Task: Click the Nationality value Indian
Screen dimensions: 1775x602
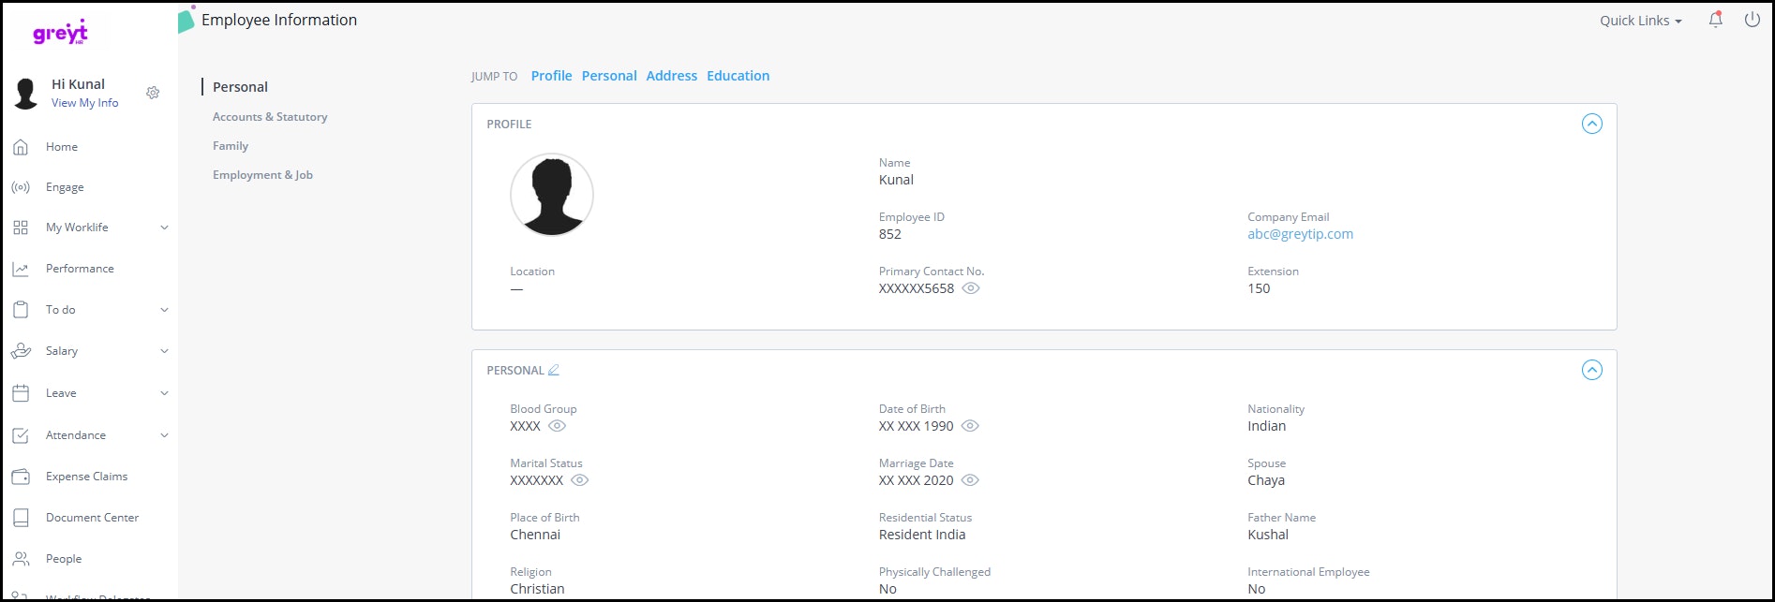Action: (1266, 426)
